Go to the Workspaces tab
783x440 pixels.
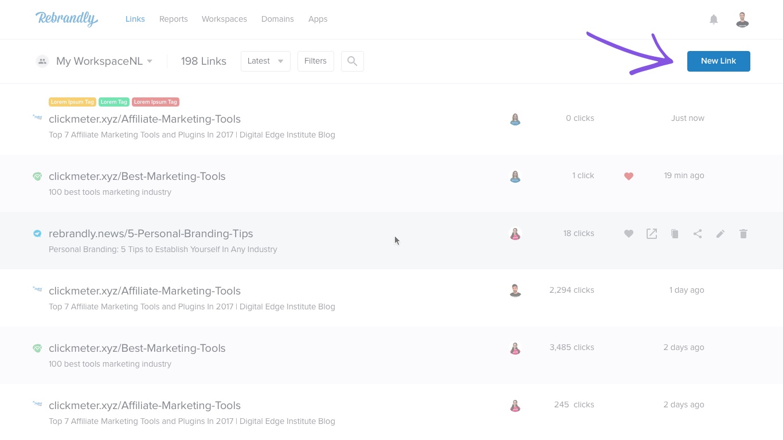click(224, 19)
